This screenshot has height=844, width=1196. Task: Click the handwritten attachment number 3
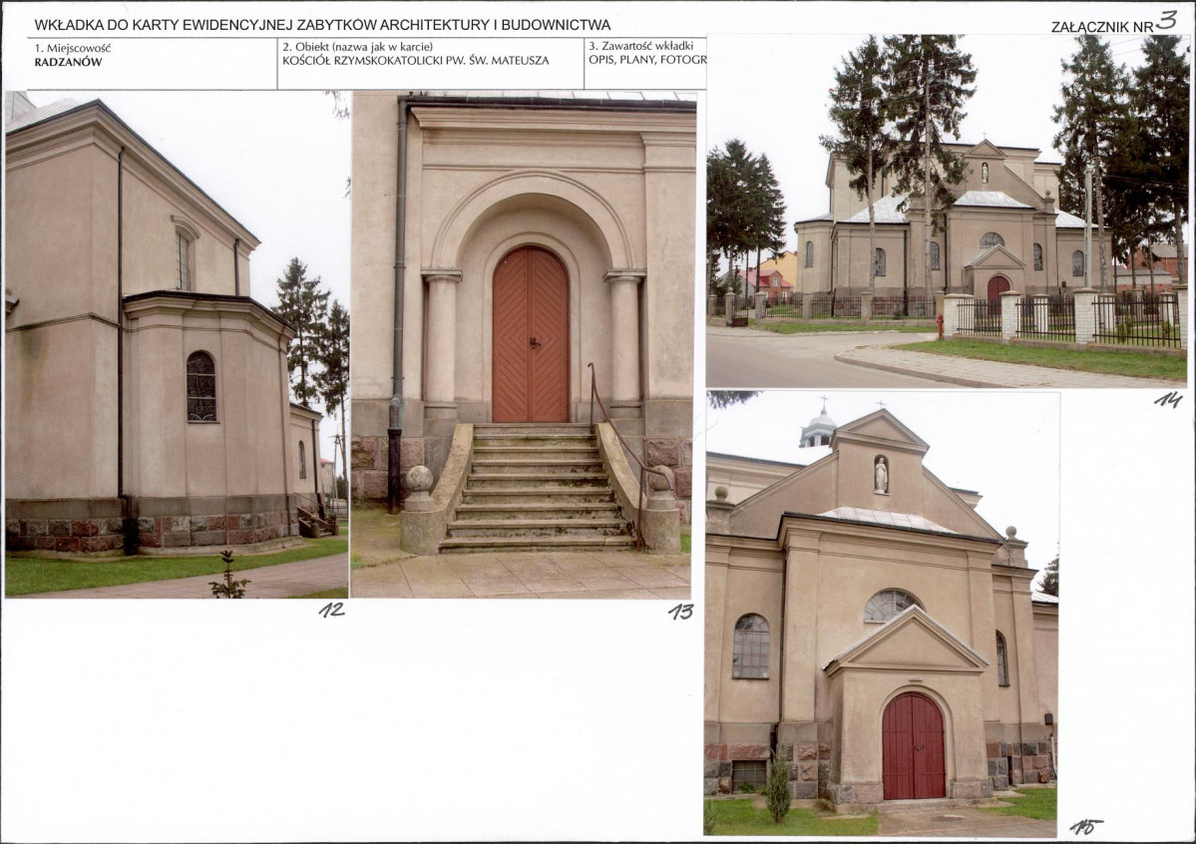coord(1166,20)
